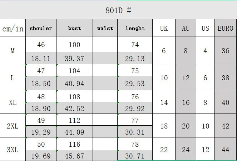The width and height of the screenshot is (237, 161).
Task: Click the lenght column header
Action: coord(135,28)
